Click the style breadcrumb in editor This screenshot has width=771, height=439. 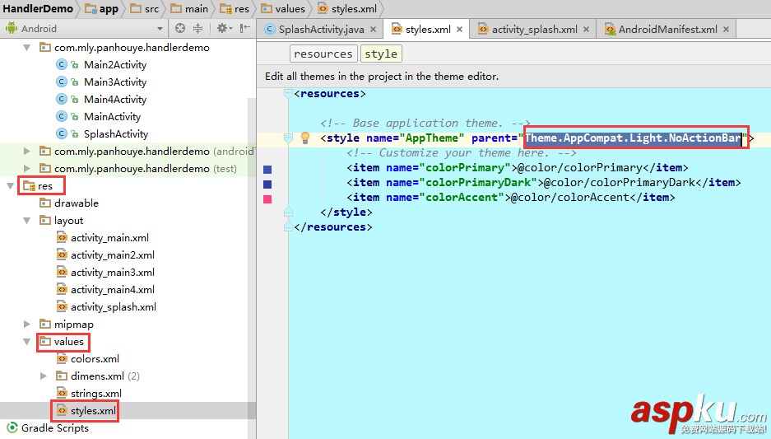[381, 54]
